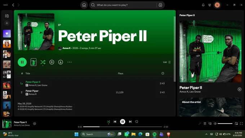
Task: Click the main view scrollbar
Action: pos(174,49)
